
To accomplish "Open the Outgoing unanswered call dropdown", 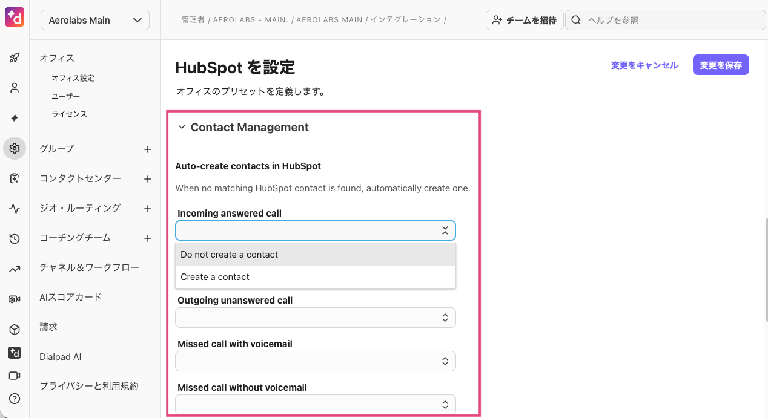I will 315,318.
